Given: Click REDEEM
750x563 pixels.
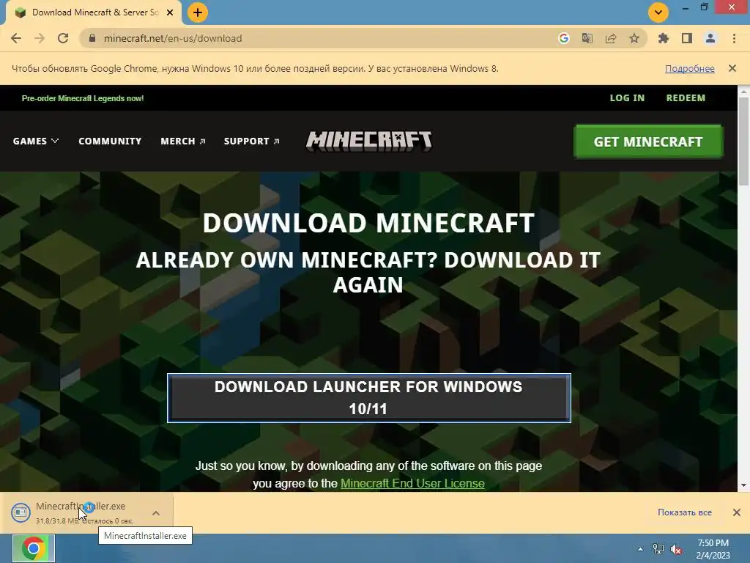Looking at the screenshot, I should [x=686, y=98].
